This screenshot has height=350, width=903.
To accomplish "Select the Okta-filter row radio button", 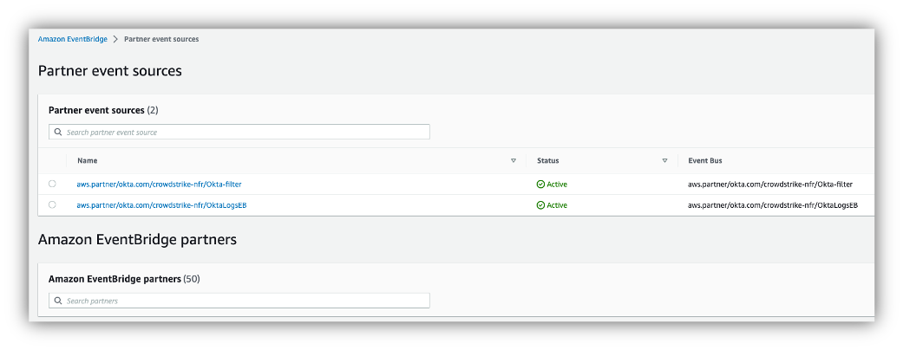I will [52, 184].
